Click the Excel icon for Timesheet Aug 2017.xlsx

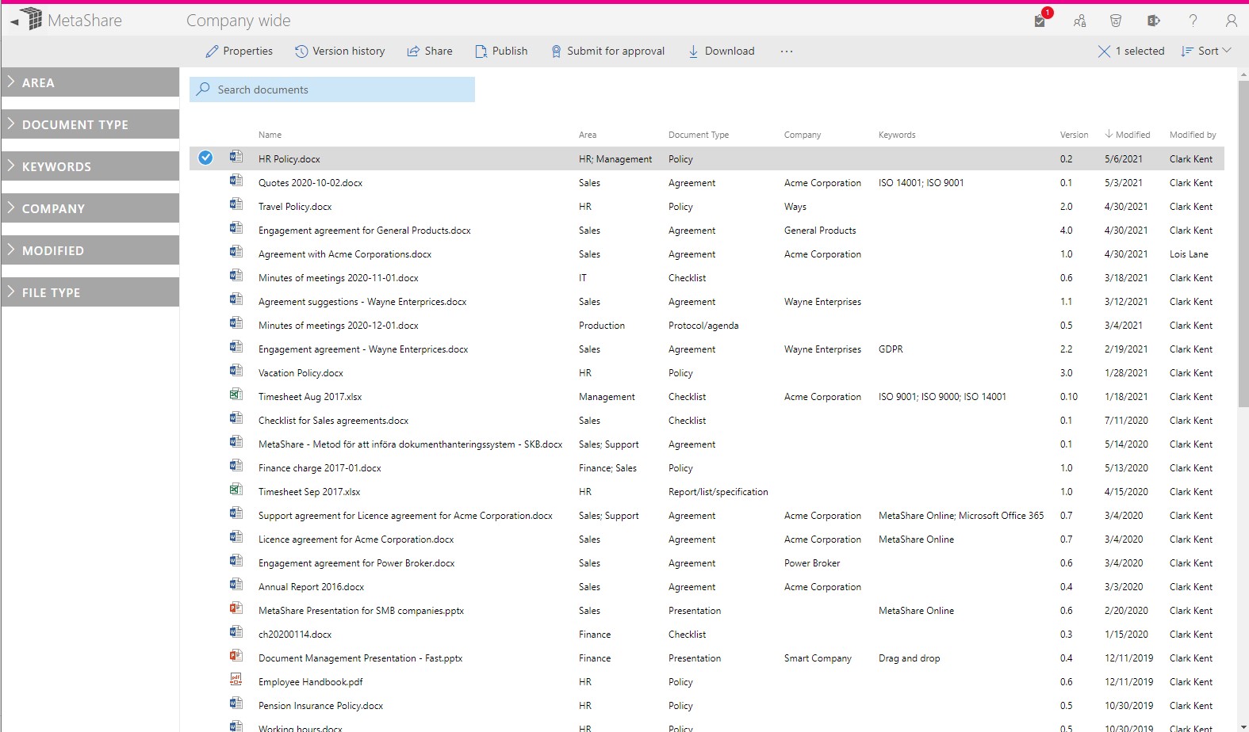236,394
